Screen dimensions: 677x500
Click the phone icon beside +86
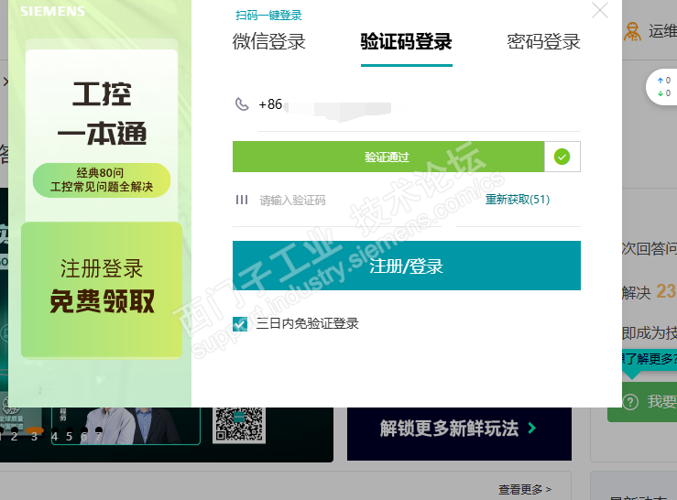click(242, 104)
